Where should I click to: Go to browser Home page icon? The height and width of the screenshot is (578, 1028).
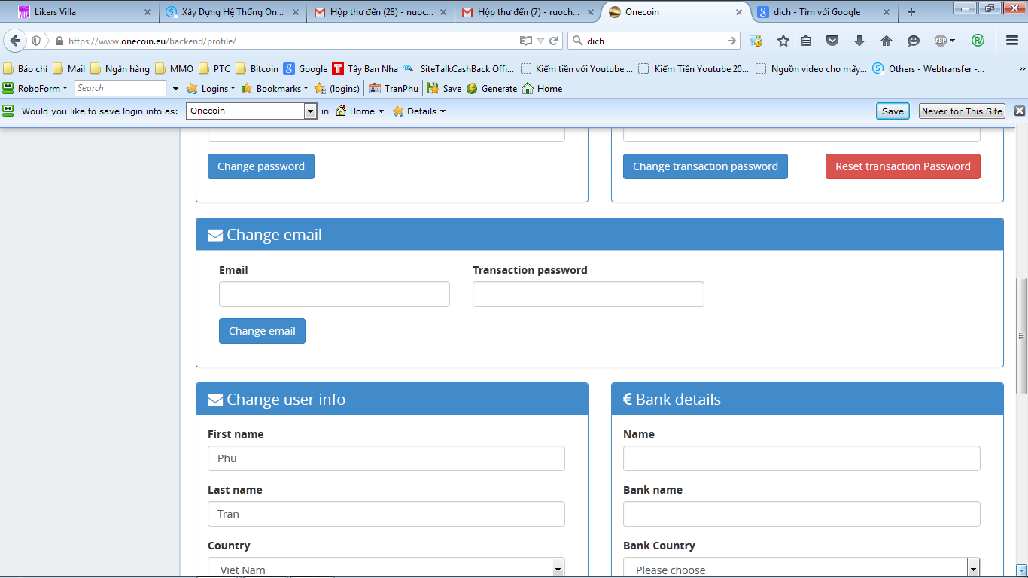click(887, 41)
